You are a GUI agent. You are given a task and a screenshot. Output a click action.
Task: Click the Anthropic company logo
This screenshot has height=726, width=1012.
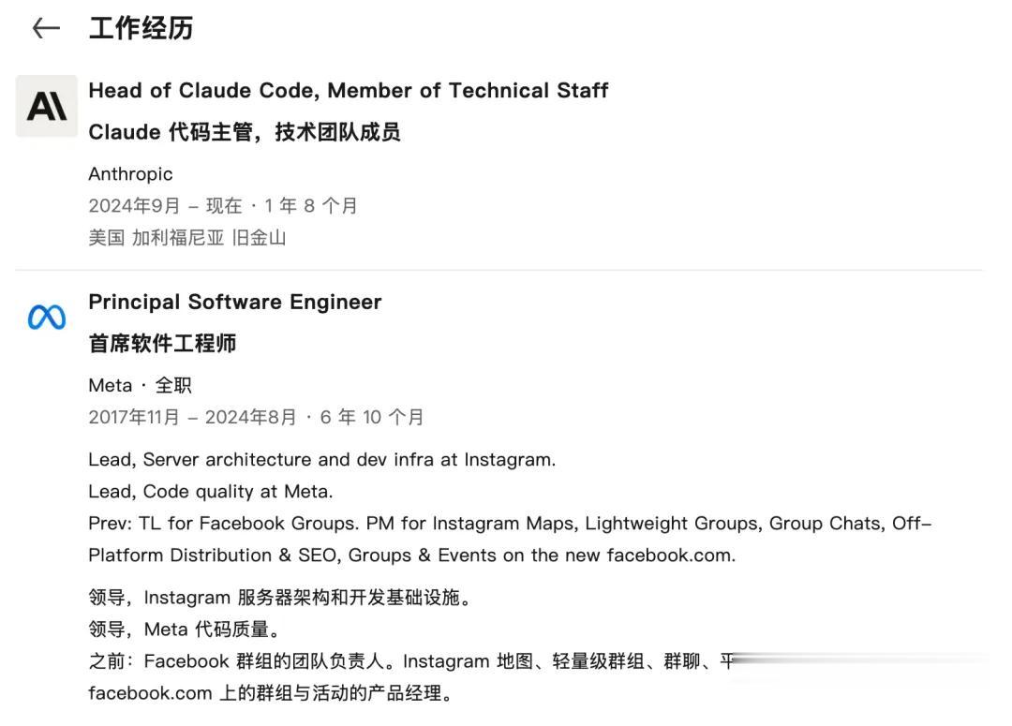[x=47, y=107]
